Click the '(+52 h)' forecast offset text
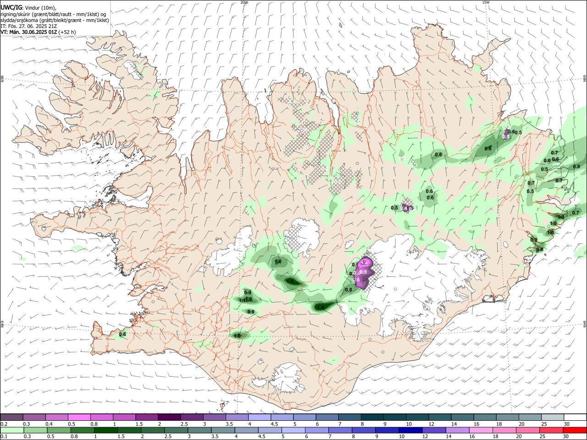The image size is (587, 440). pyautogui.click(x=67, y=32)
